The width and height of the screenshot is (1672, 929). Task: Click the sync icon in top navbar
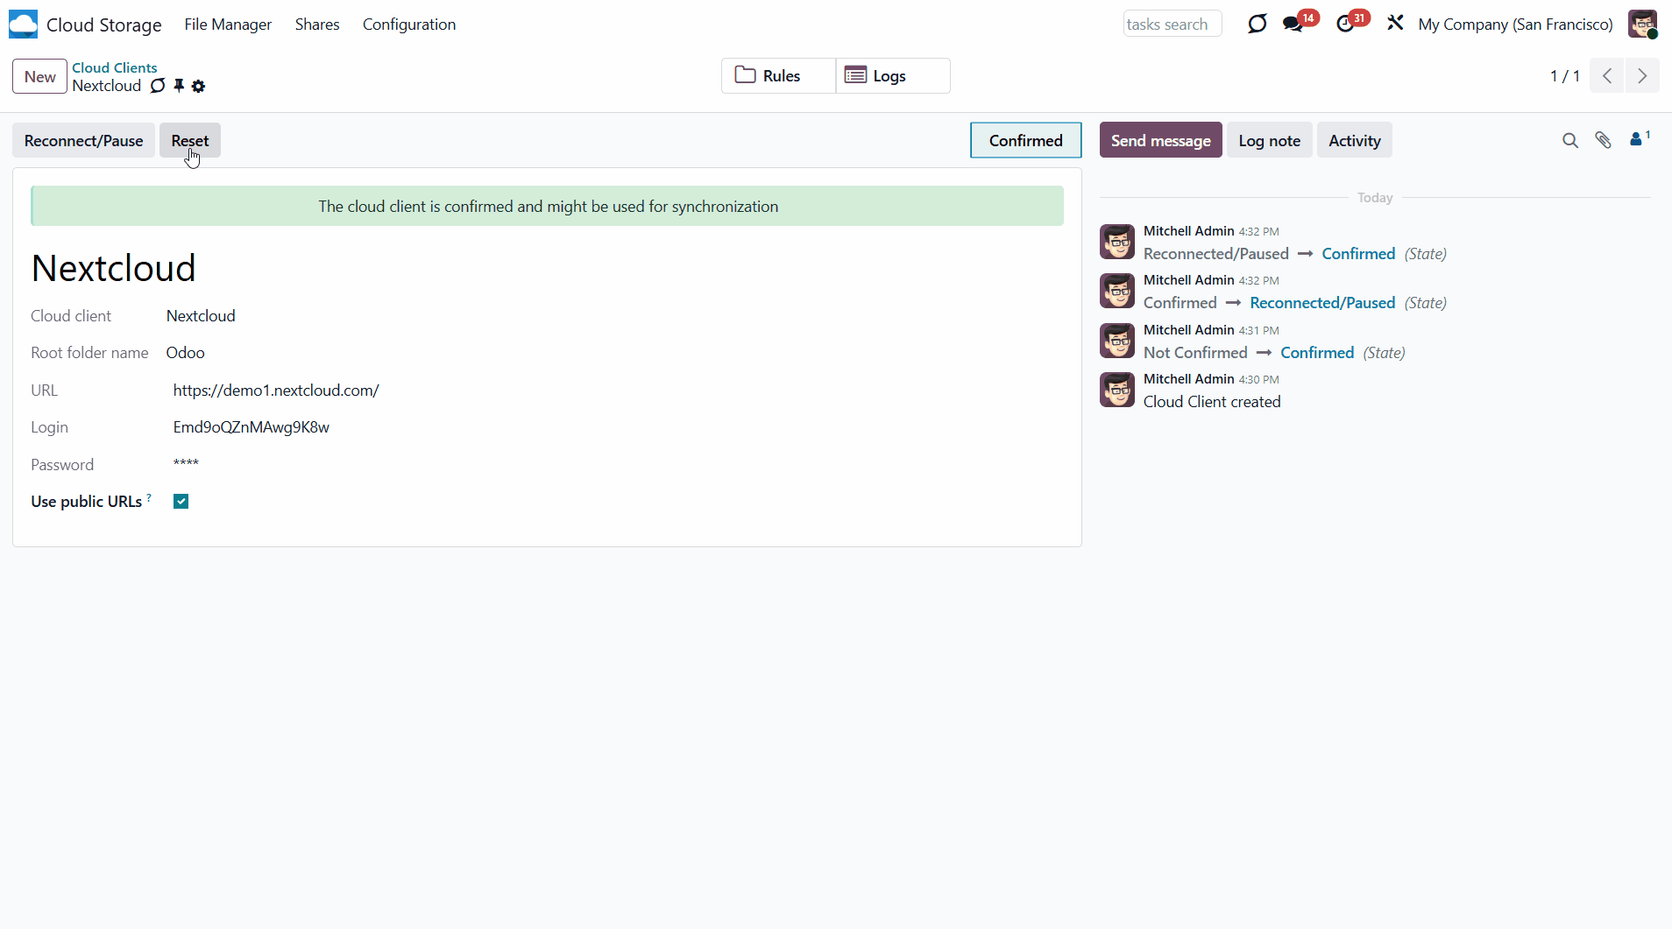pyautogui.click(x=1257, y=24)
